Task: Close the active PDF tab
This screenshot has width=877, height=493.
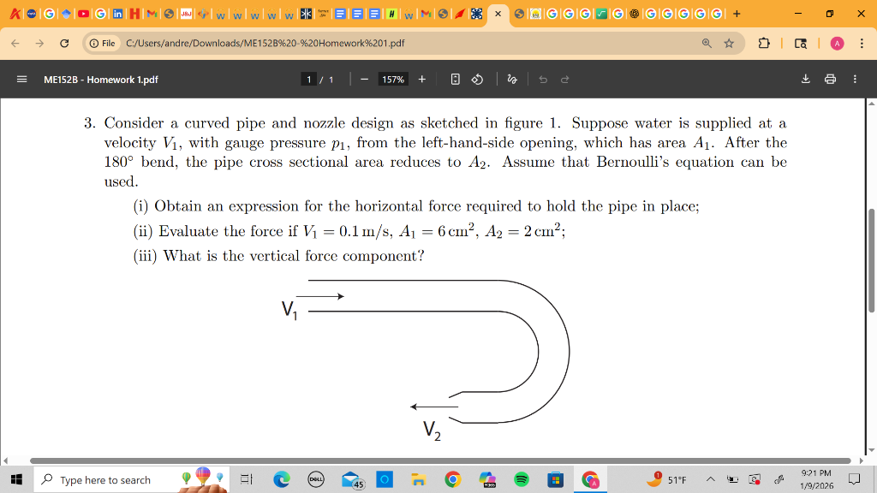Action: coord(498,14)
